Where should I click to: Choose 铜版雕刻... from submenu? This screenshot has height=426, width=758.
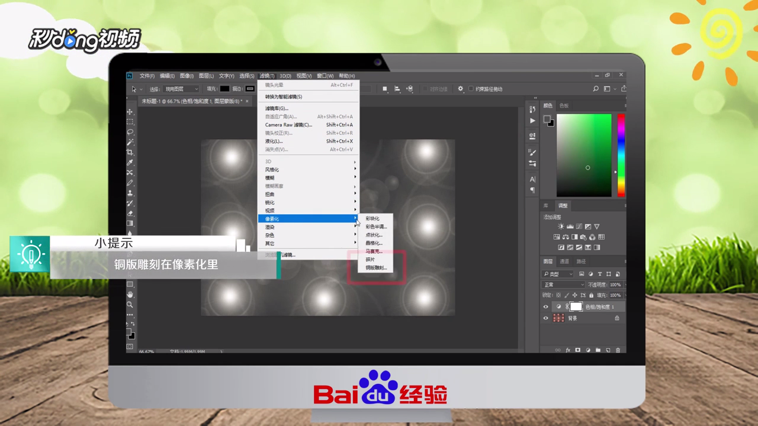pos(375,268)
